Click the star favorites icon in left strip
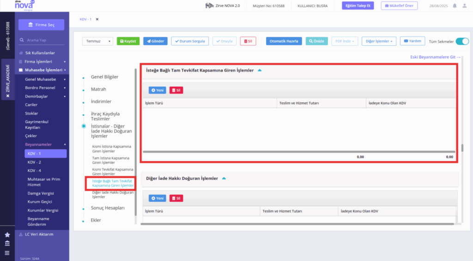This screenshot has width=473, height=261. click(x=7, y=235)
